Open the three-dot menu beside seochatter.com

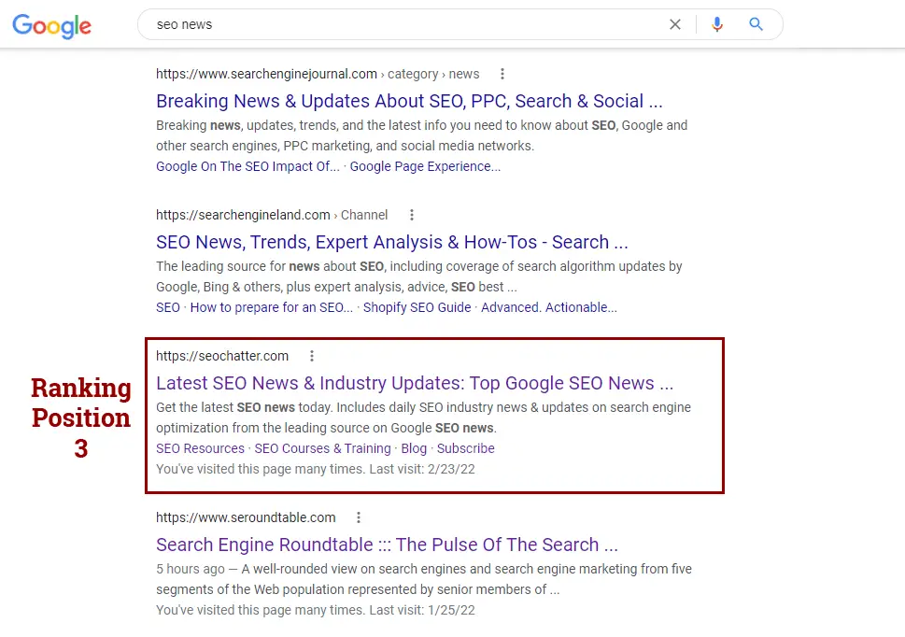click(312, 356)
